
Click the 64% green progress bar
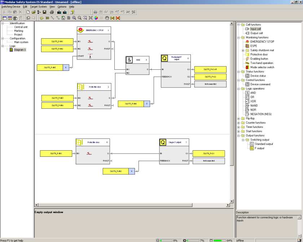220,241
